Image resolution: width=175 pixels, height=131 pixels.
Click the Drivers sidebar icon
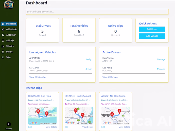[3, 52]
